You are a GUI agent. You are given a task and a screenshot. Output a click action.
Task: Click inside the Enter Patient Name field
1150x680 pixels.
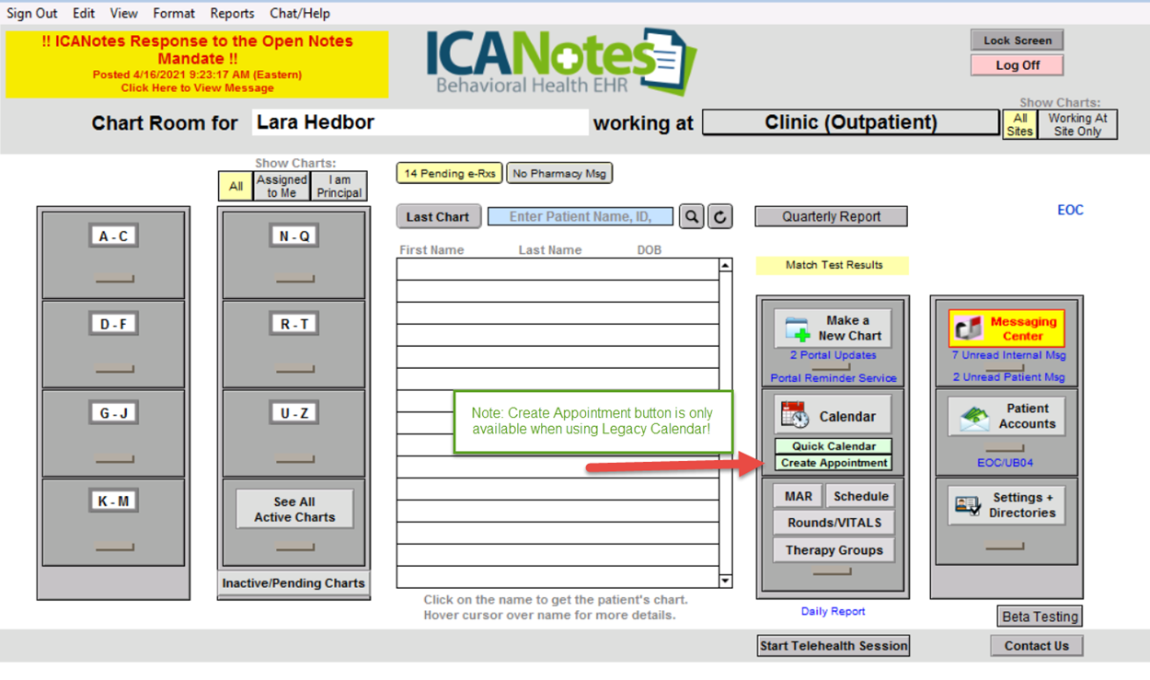[x=581, y=215]
